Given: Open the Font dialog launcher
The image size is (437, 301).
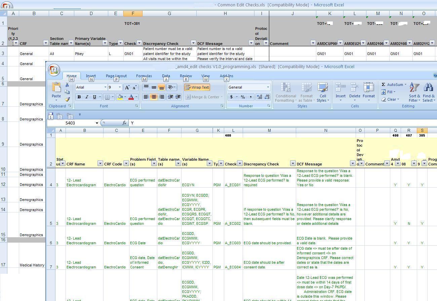Looking at the screenshot, I should click(137, 106).
